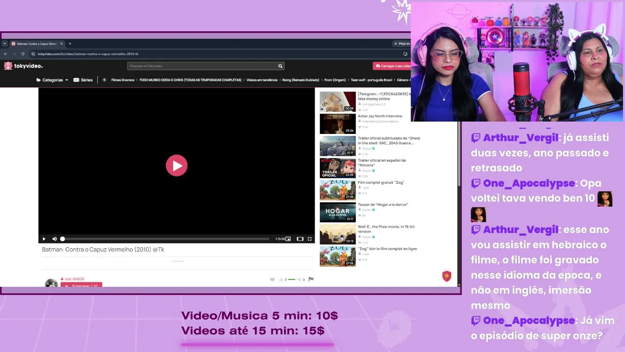625x352 pixels.
Task: Open the Ghost in the shell trailer thumbnail
Action: [338, 146]
